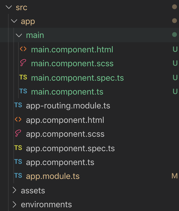The image size is (179, 211).
Task: Click the blue TS icon of main.component.ts
Action: [x=23, y=91]
